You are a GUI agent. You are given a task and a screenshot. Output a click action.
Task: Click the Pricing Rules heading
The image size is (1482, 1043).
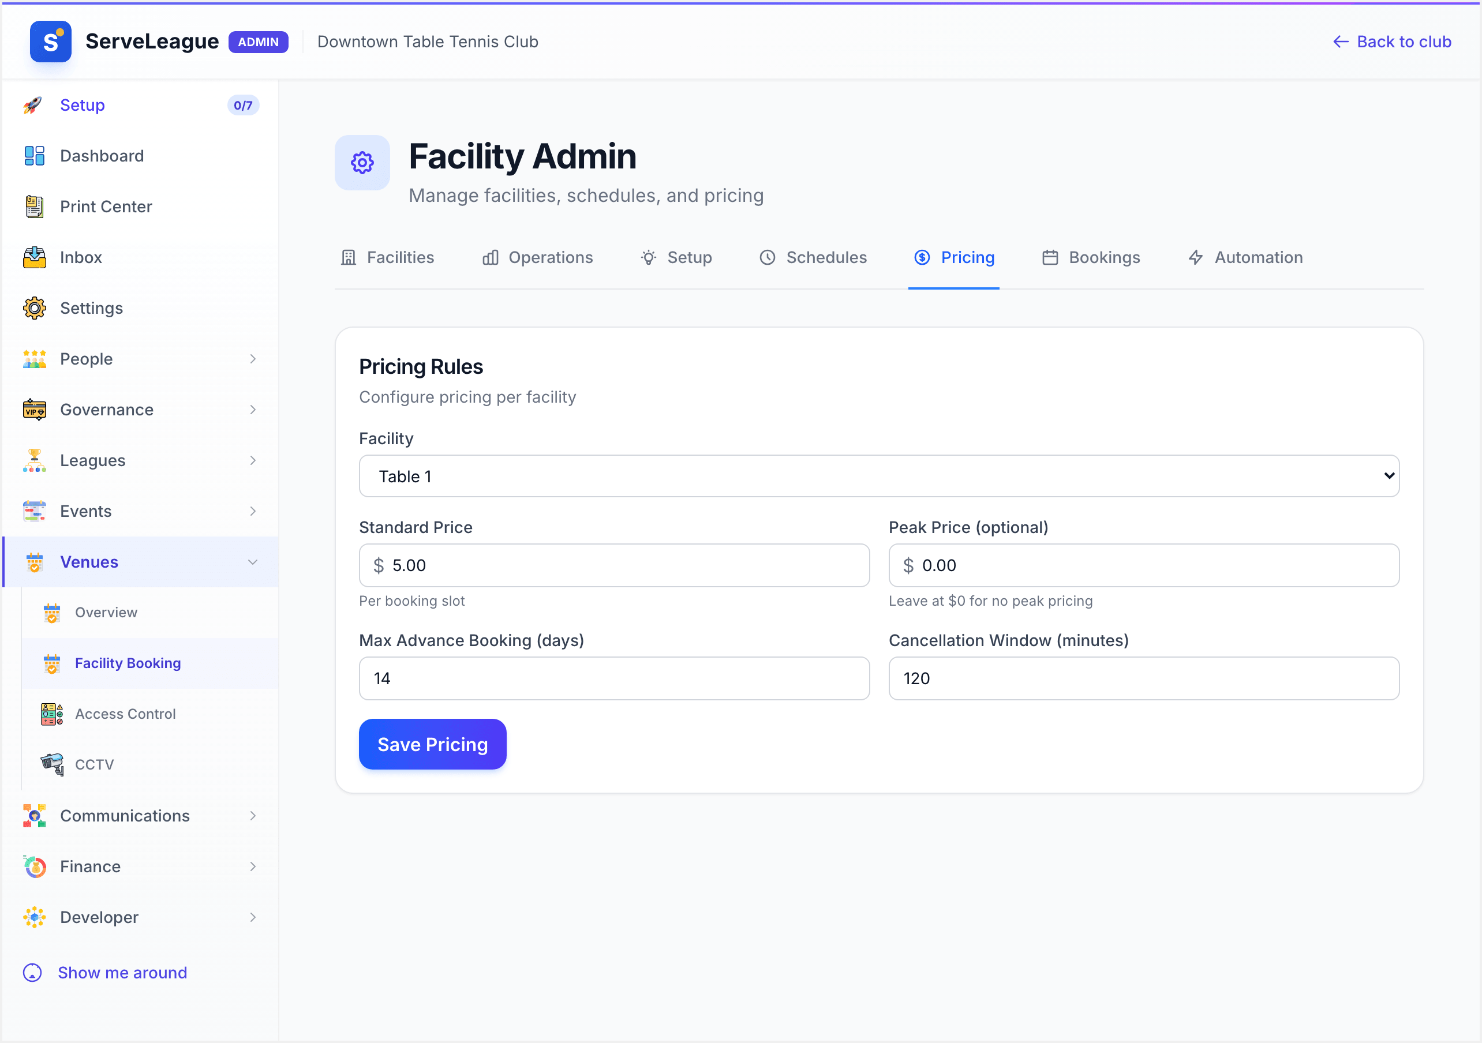421,366
